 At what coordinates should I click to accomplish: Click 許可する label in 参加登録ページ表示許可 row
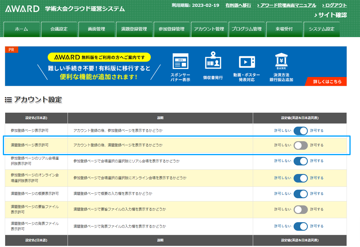(317, 131)
